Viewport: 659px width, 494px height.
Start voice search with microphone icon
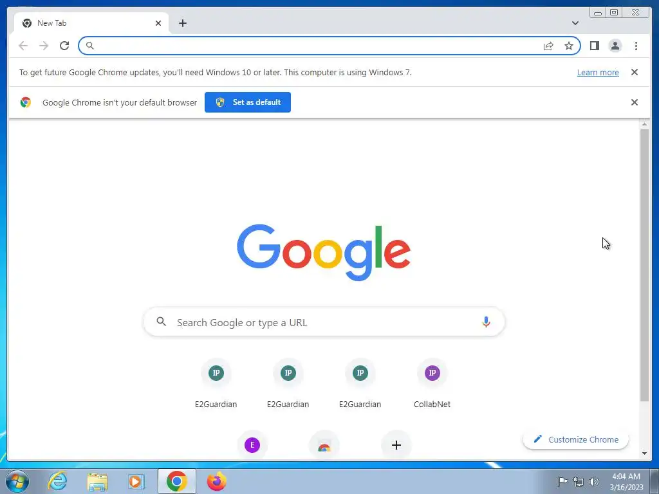486,322
